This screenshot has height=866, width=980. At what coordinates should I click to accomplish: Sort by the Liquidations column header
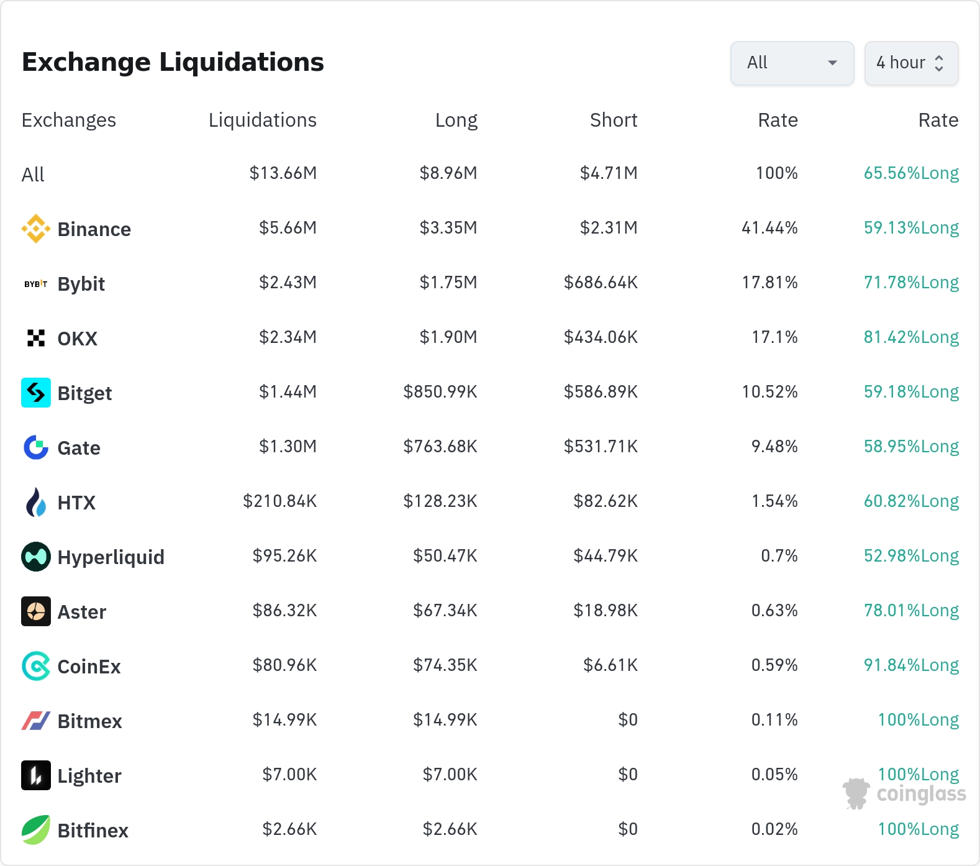tap(262, 120)
